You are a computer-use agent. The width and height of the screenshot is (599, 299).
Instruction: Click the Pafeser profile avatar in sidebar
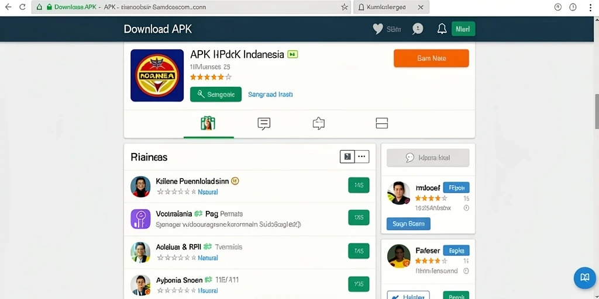pyautogui.click(x=399, y=256)
